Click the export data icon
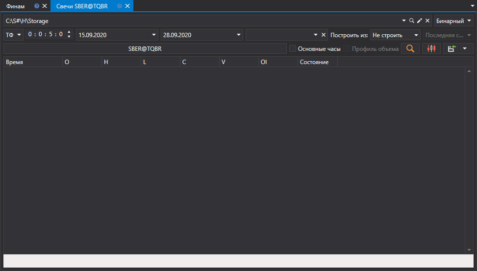477x271 pixels. [x=452, y=48]
